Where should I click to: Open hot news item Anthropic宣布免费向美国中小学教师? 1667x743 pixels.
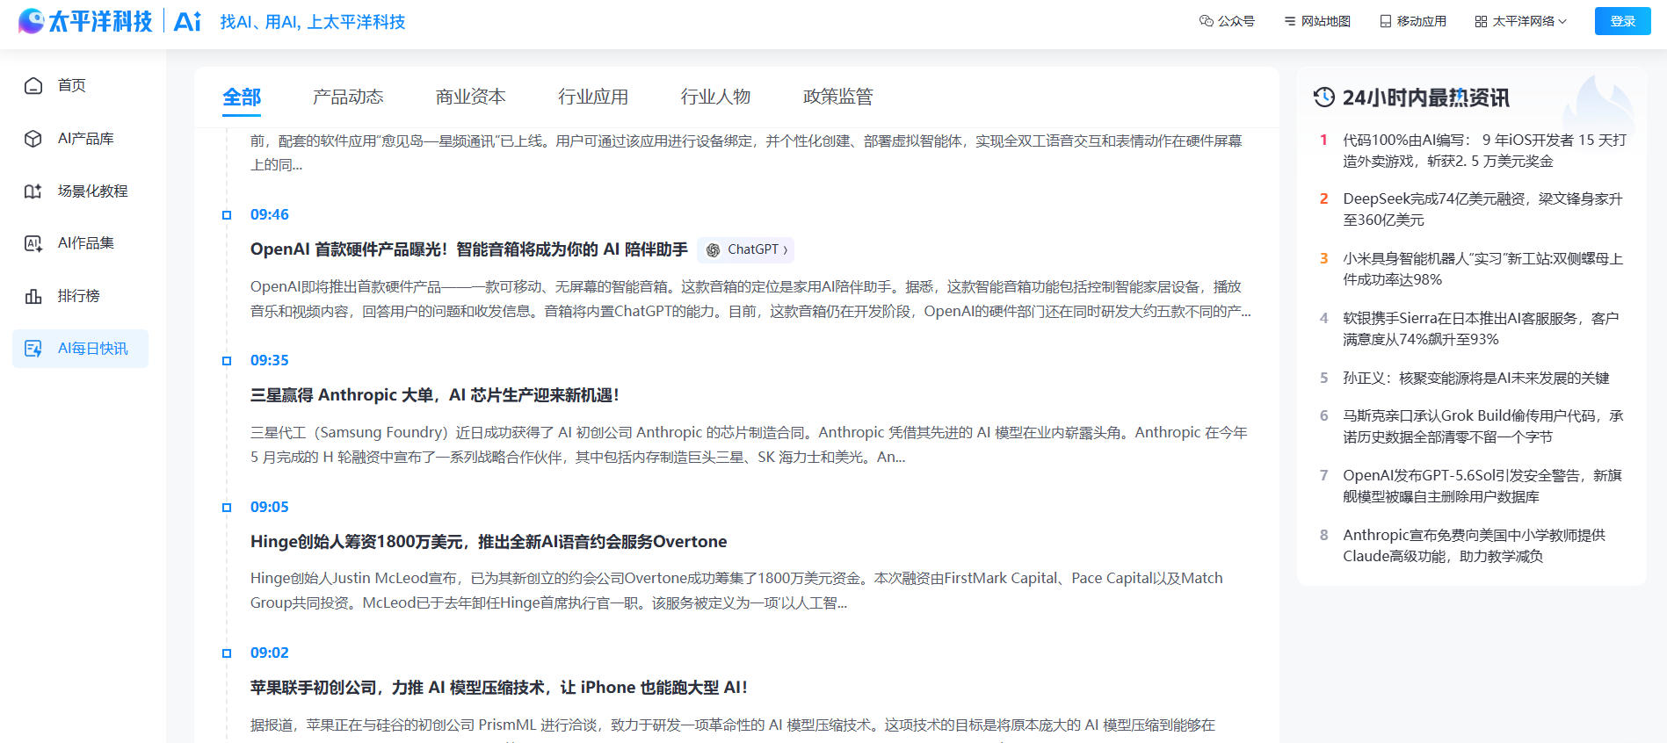[x=1475, y=545]
